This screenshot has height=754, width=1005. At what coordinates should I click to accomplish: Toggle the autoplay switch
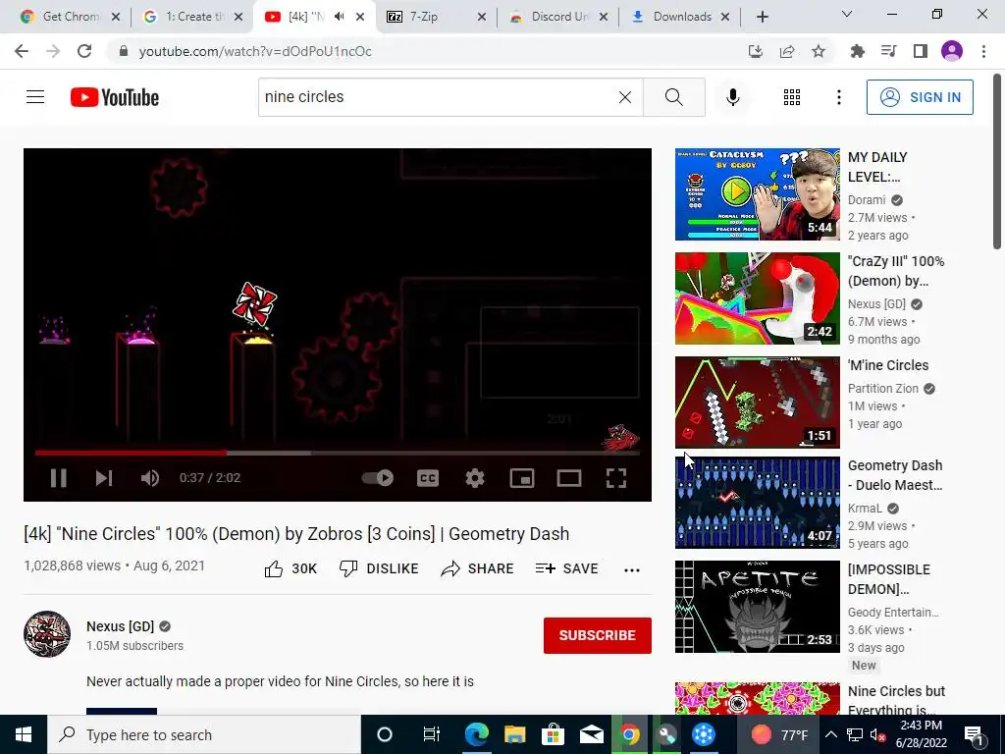pos(378,478)
